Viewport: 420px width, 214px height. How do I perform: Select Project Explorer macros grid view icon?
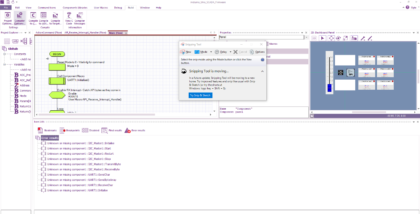[7, 41]
